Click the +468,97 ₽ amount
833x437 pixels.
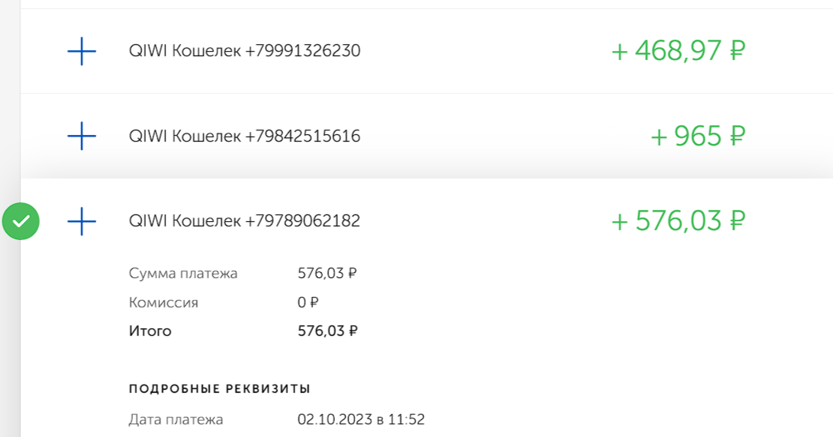pyautogui.click(x=678, y=51)
